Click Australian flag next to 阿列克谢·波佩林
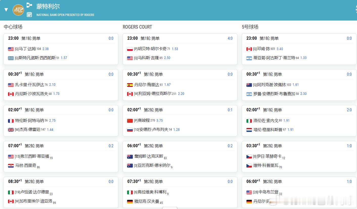The width and height of the screenshot is (357, 209). pos(249,85)
